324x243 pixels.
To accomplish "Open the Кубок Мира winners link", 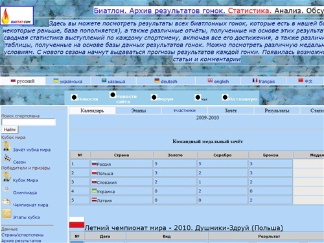I will pos(25,180).
